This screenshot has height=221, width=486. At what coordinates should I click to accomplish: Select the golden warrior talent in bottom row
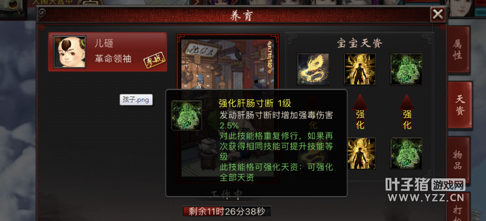(x=361, y=153)
